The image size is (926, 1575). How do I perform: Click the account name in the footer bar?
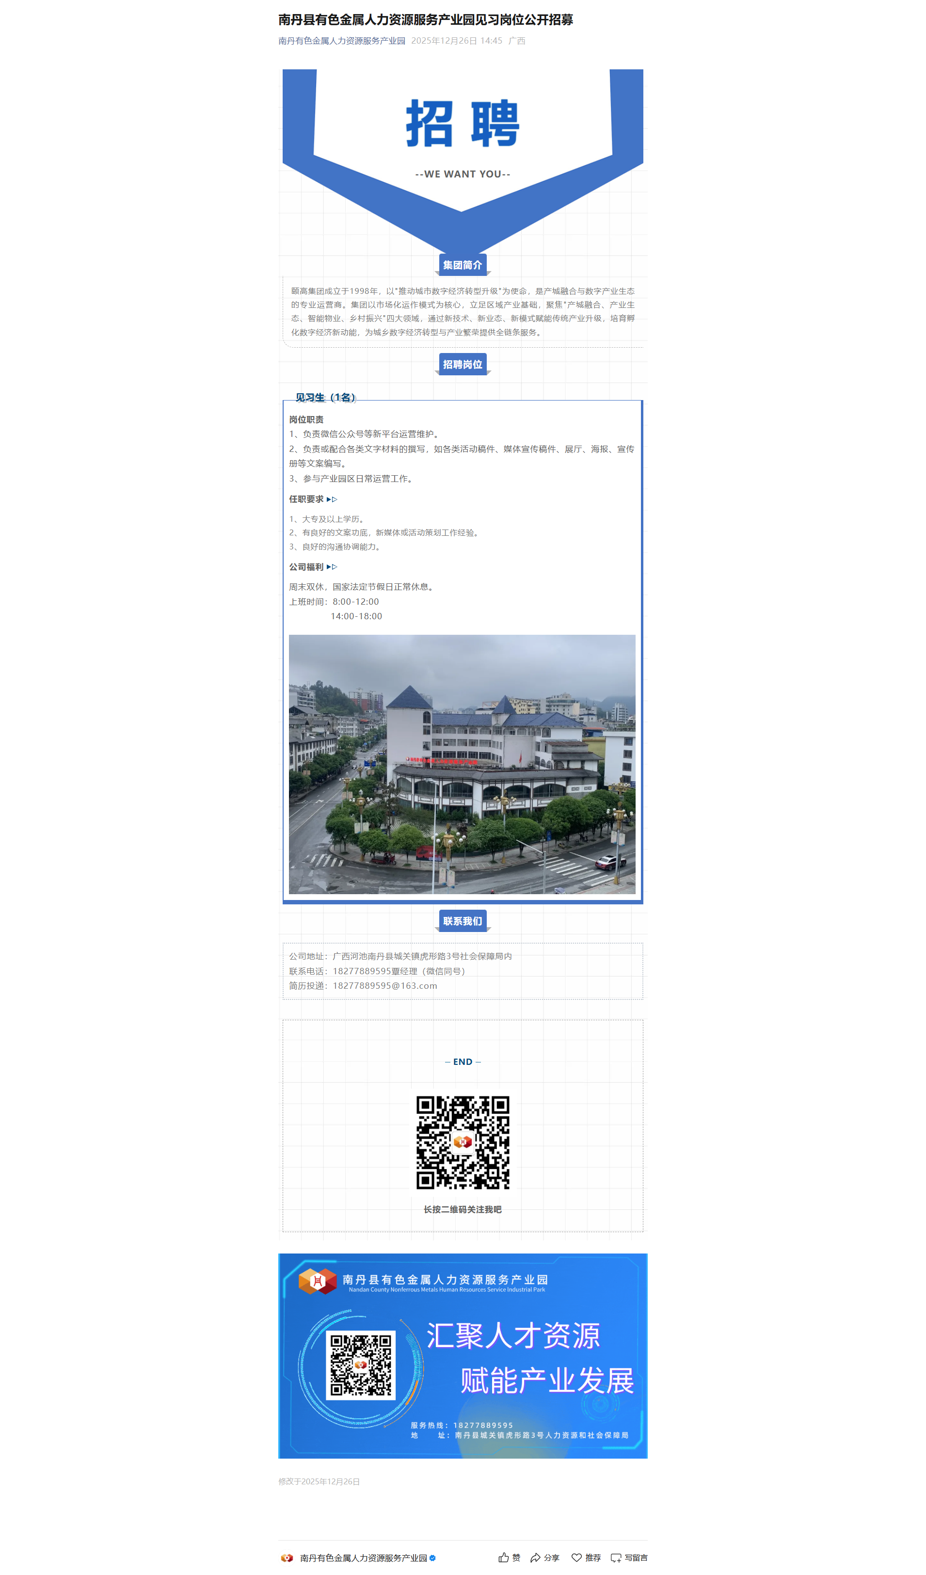[x=363, y=1557]
